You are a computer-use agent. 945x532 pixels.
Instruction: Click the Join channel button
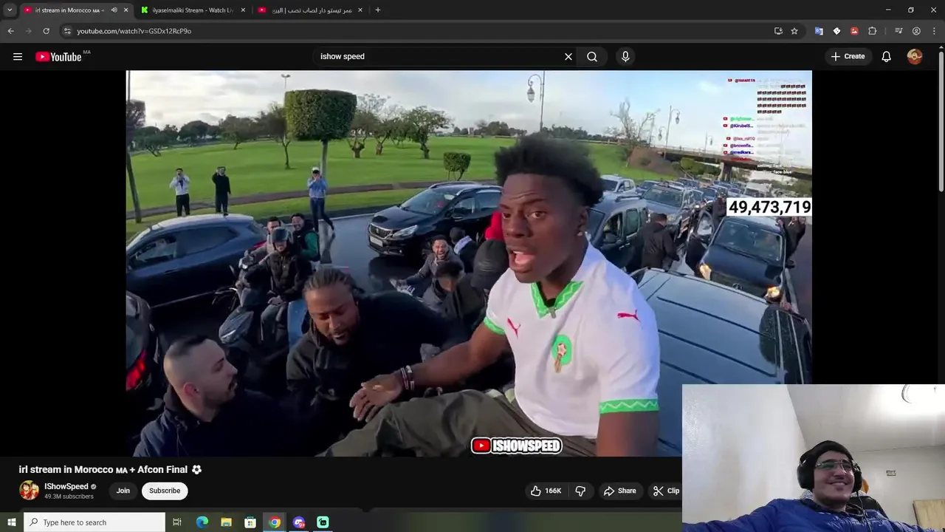tap(123, 491)
